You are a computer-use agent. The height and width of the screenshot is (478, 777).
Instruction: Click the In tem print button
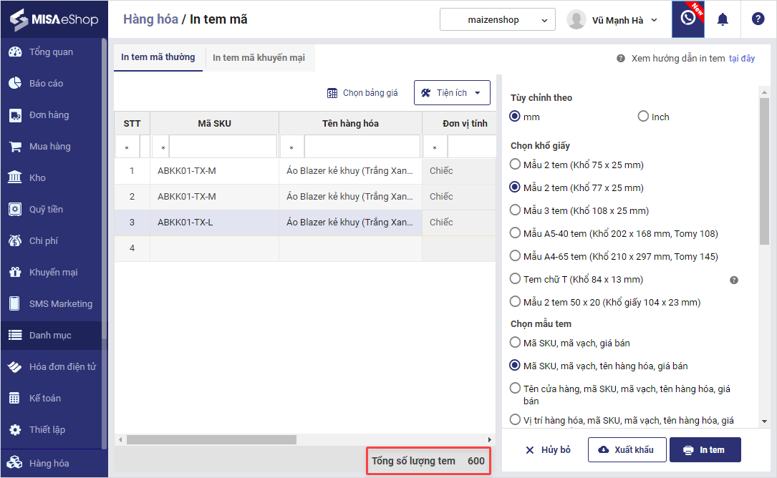pos(705,450)
